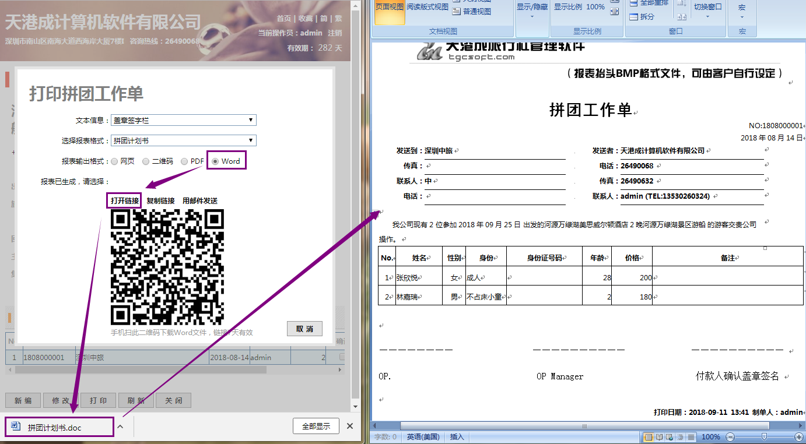Click 注销 logout link
The image size is (806, 444).
pyautogui.click(x=335, y=33)
